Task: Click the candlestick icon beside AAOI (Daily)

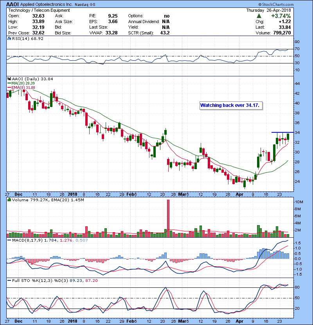Action: [9, 79]
